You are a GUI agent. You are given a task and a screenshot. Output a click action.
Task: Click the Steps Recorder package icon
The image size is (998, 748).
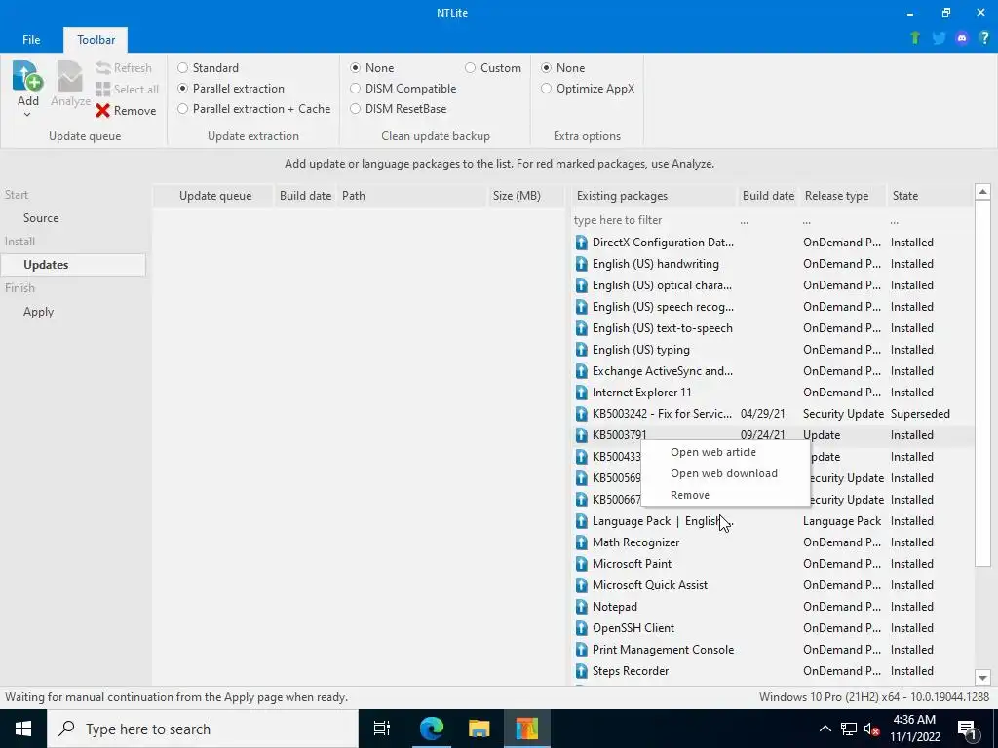tap(581, 671)
